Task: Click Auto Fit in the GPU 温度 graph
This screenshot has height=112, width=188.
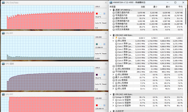Action: tap(98, 84)
